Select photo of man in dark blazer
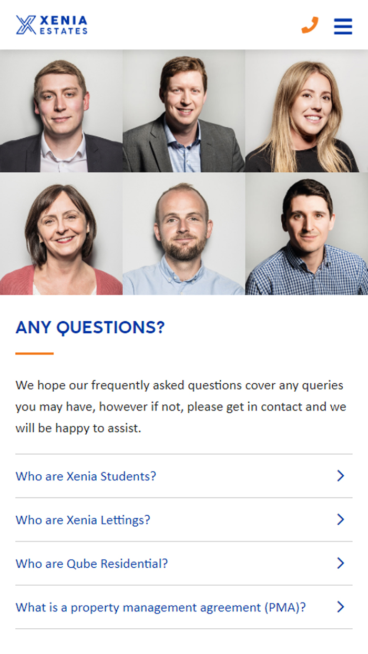The width and height of the screenshot is (368, 654). pos(61,111)
